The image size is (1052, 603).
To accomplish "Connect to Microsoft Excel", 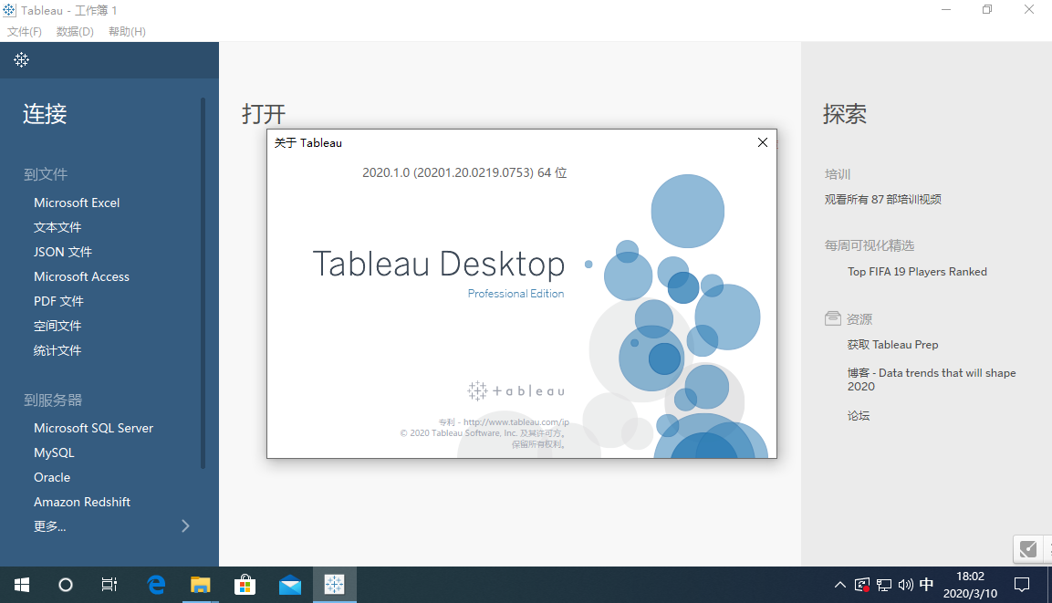I will tap(77, 203).
